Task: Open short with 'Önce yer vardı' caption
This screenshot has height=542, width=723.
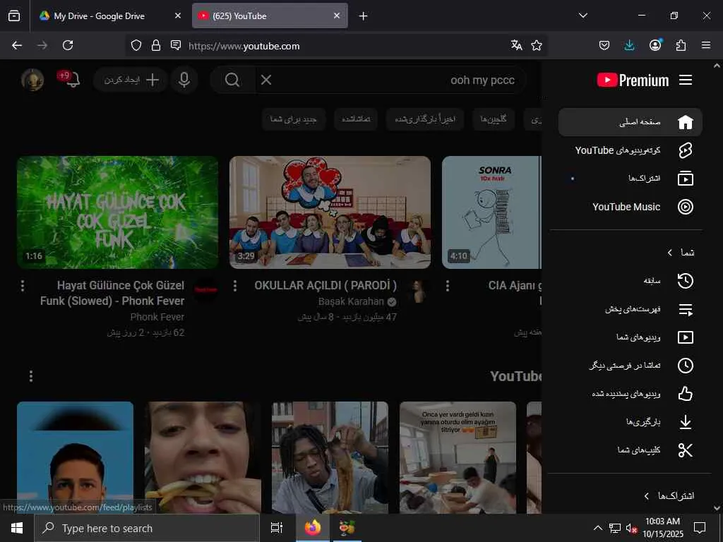Action: click(x=458, y=457)
